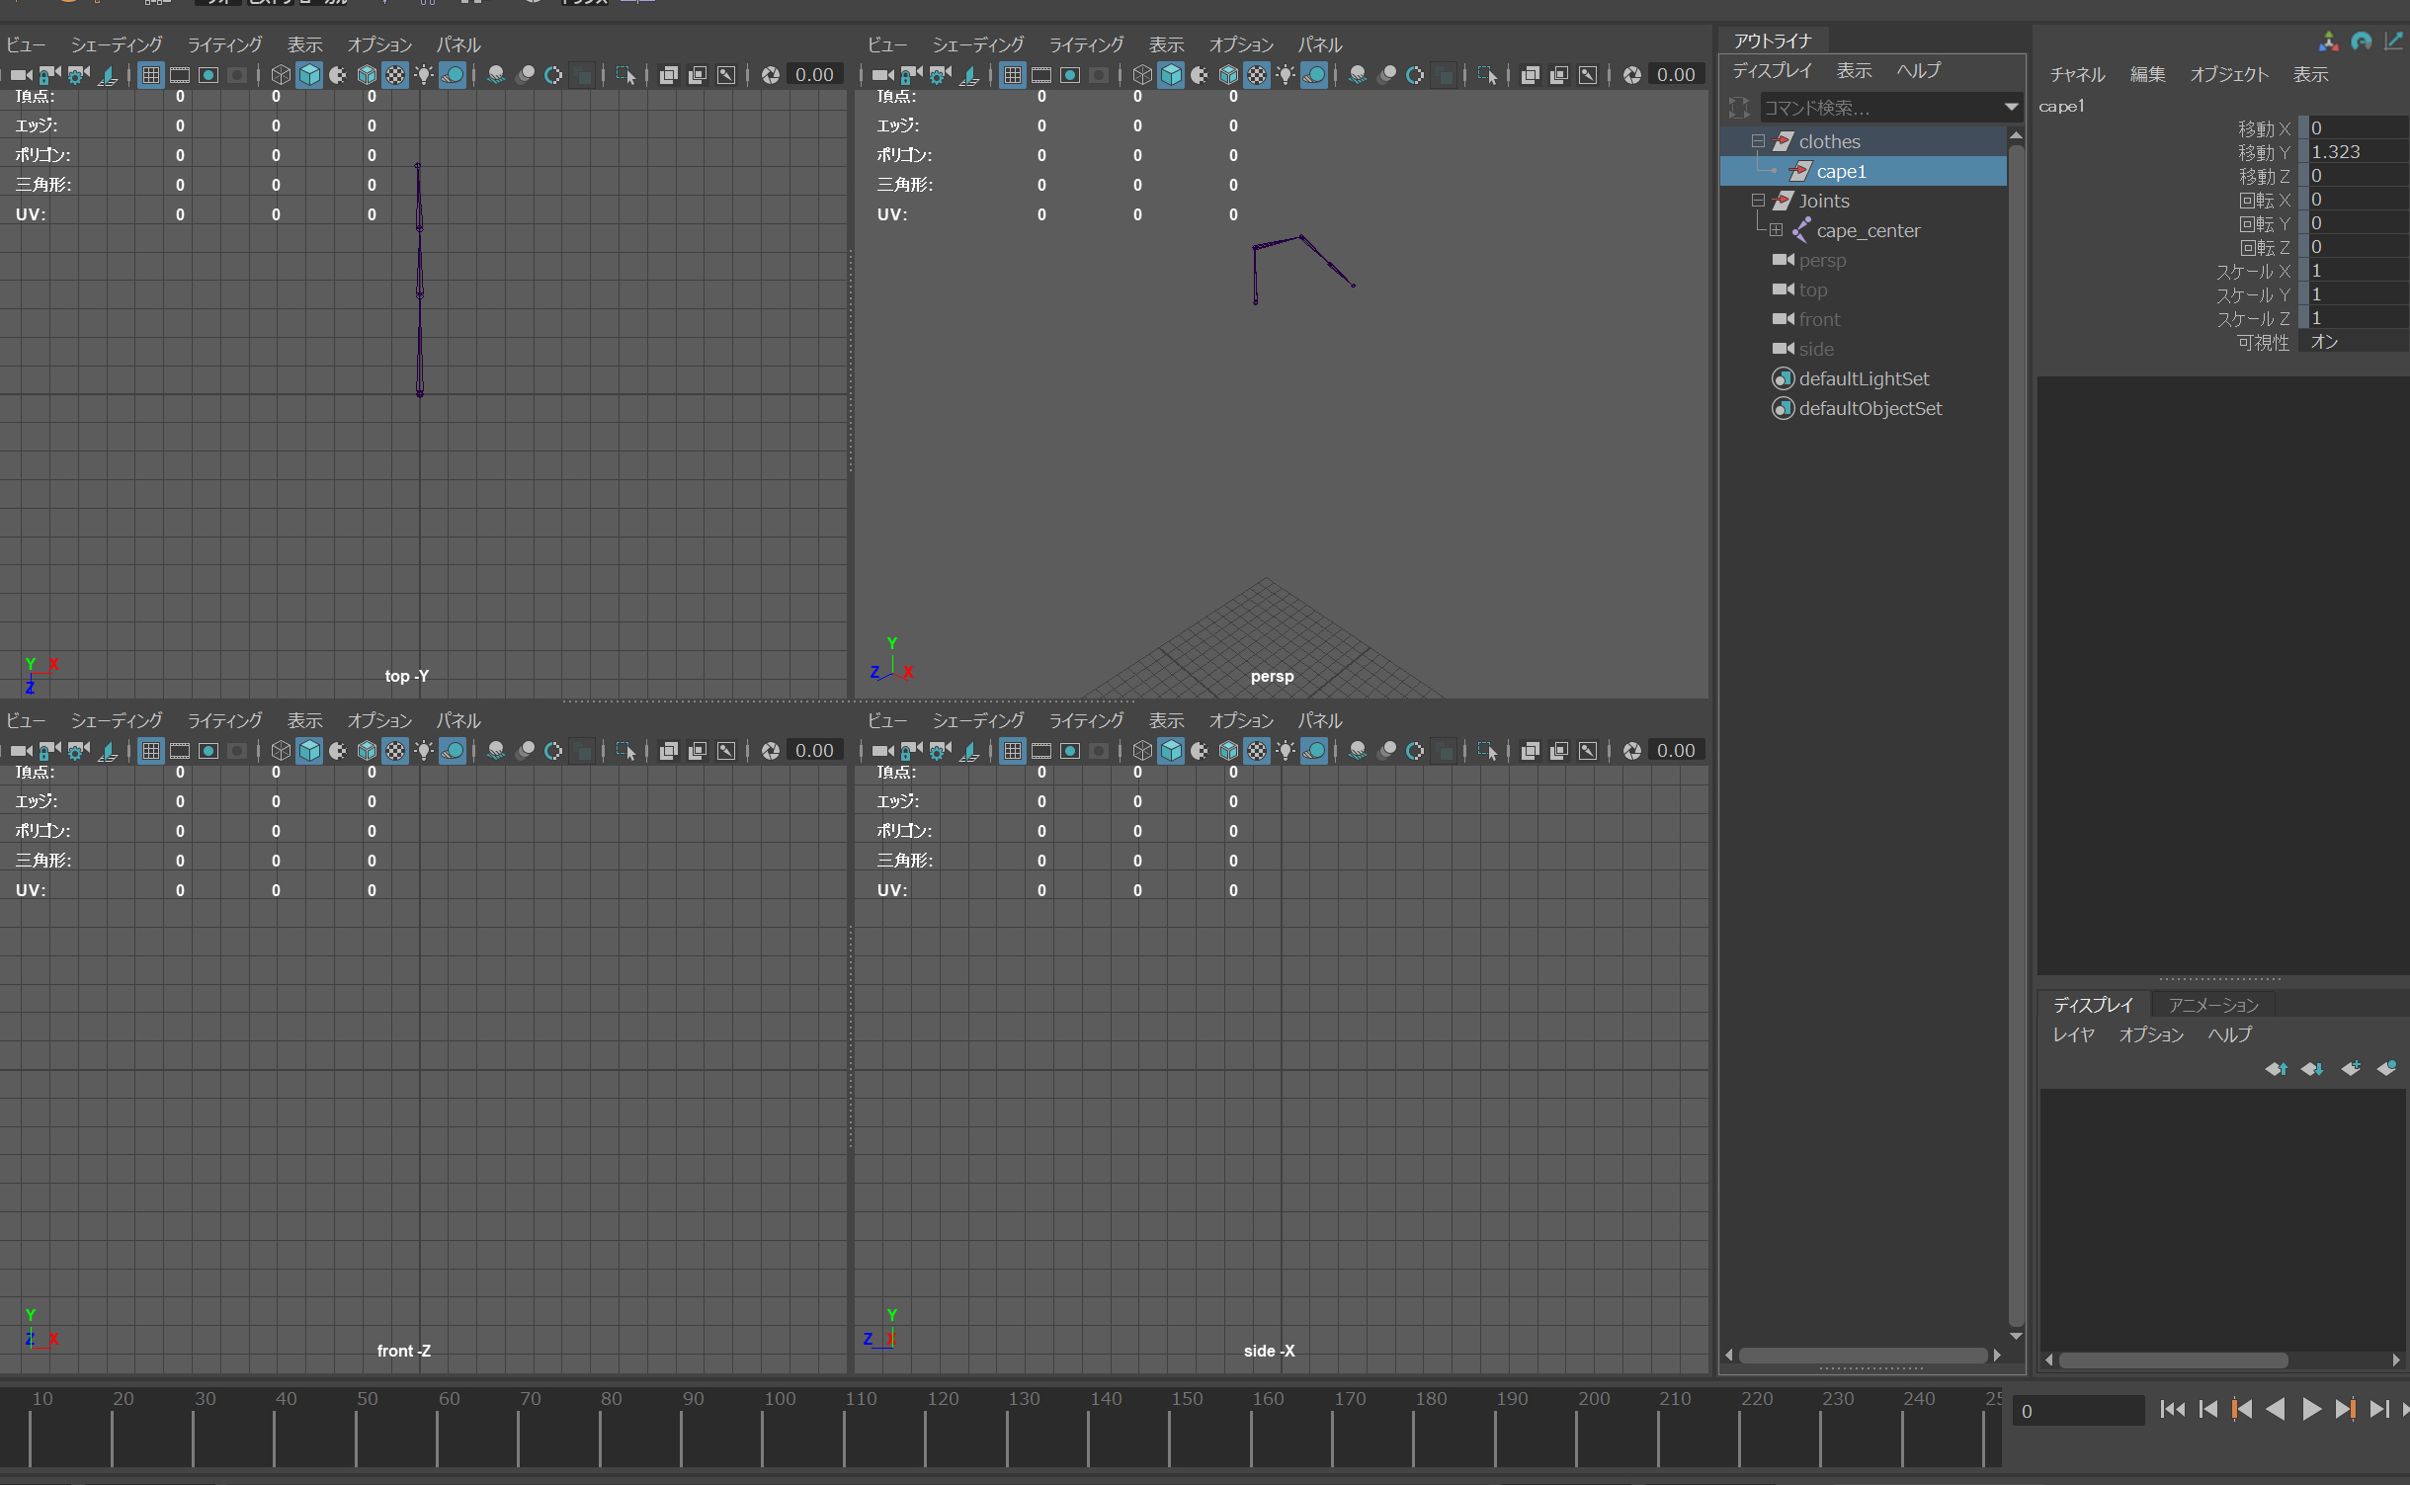2410x1485 pixels.
Task: Open the outliner search dropdown arrow
Action: [x=2011, y=107]
